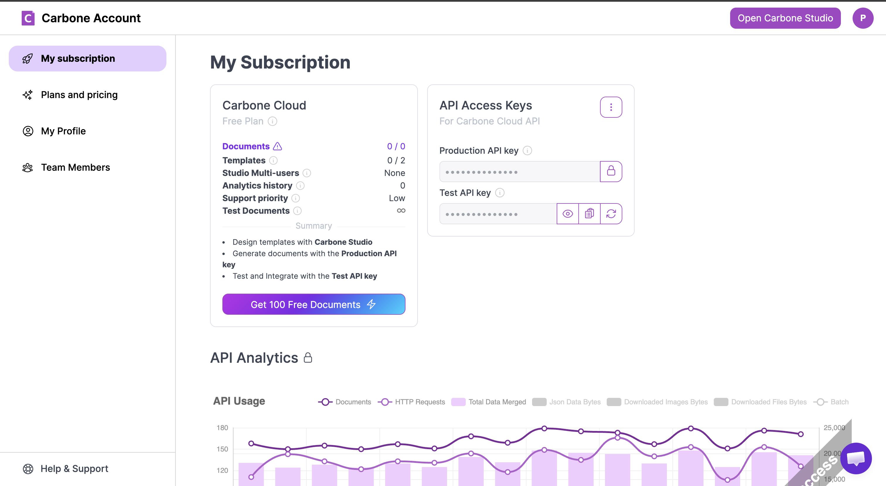Open Plans and pricing in sidebar
Screen dimensions: 886x486
tap(87, 95)
